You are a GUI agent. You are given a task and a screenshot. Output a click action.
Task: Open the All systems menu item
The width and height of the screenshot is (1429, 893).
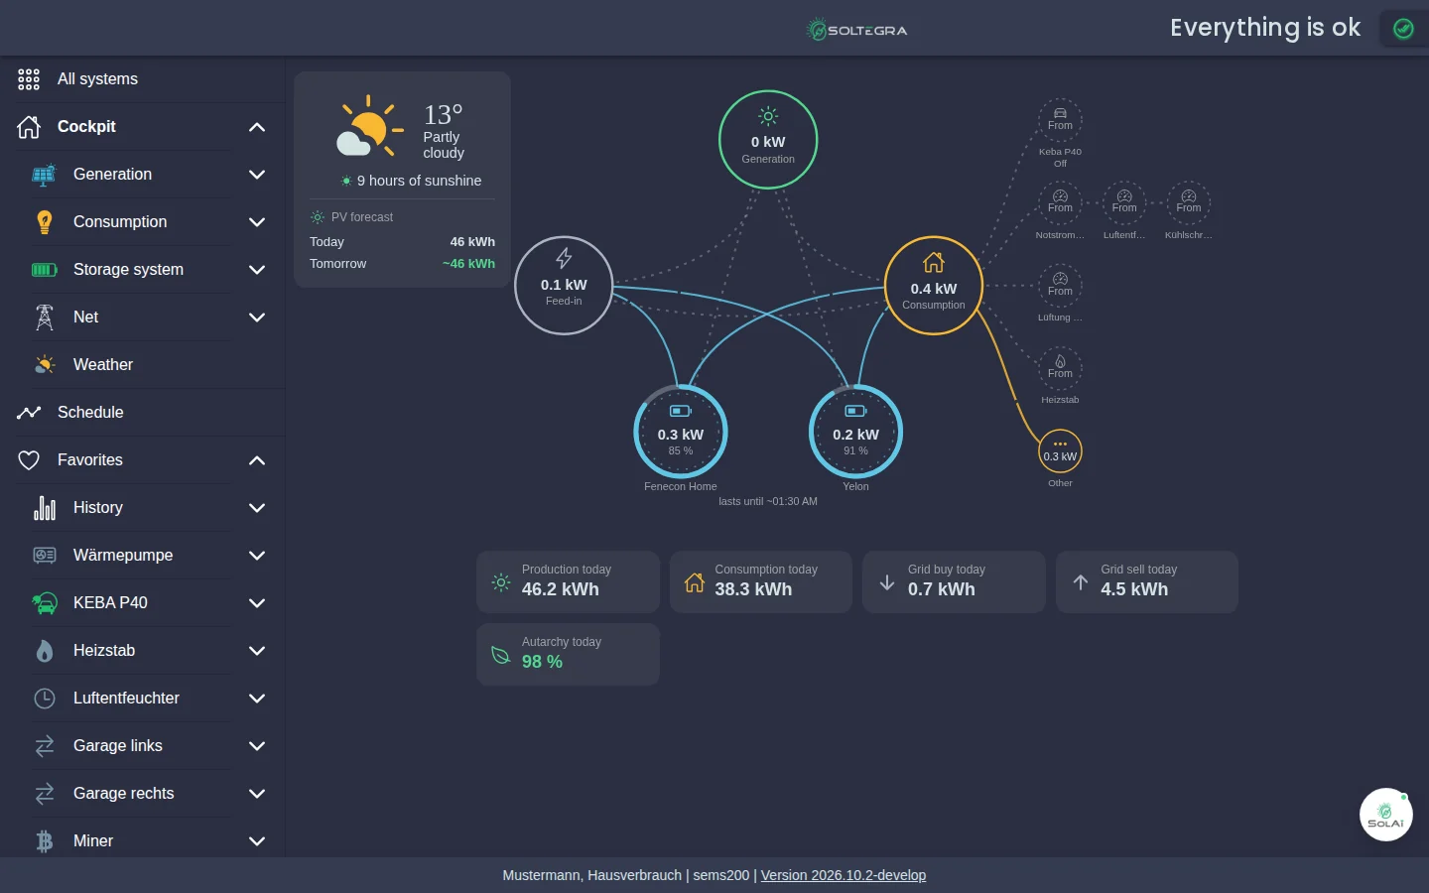click(142, 79)
